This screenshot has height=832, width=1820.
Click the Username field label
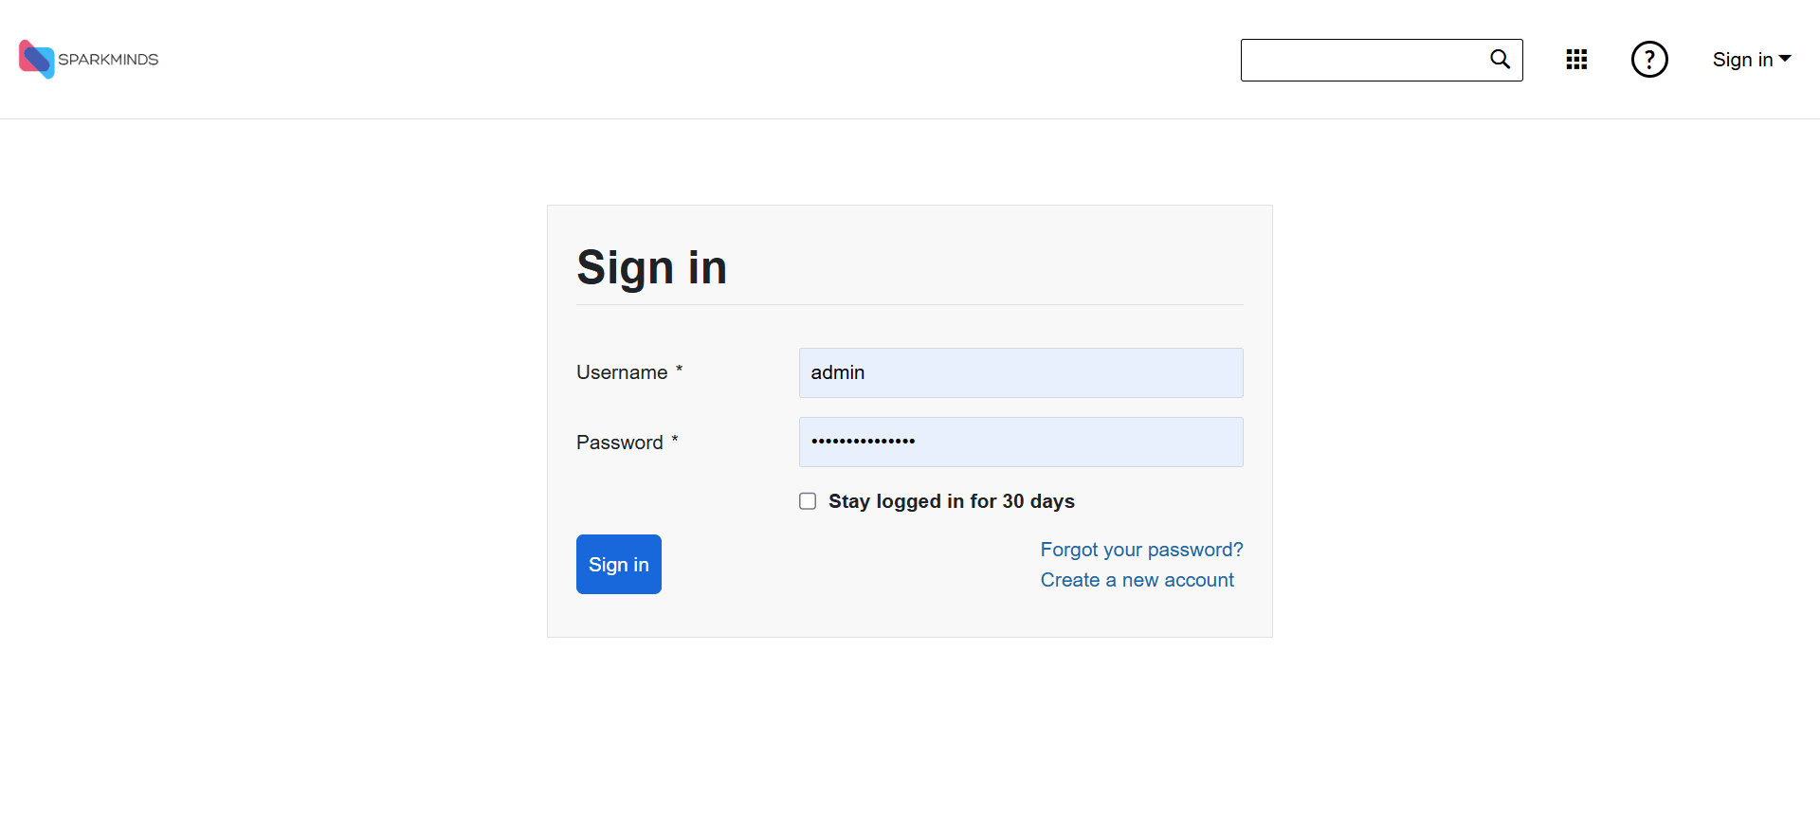point(622,372)
